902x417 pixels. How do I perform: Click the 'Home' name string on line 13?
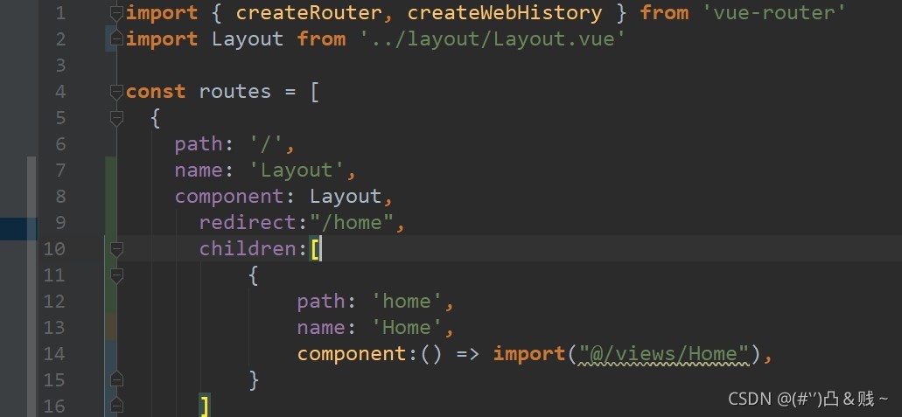point(408,327)
